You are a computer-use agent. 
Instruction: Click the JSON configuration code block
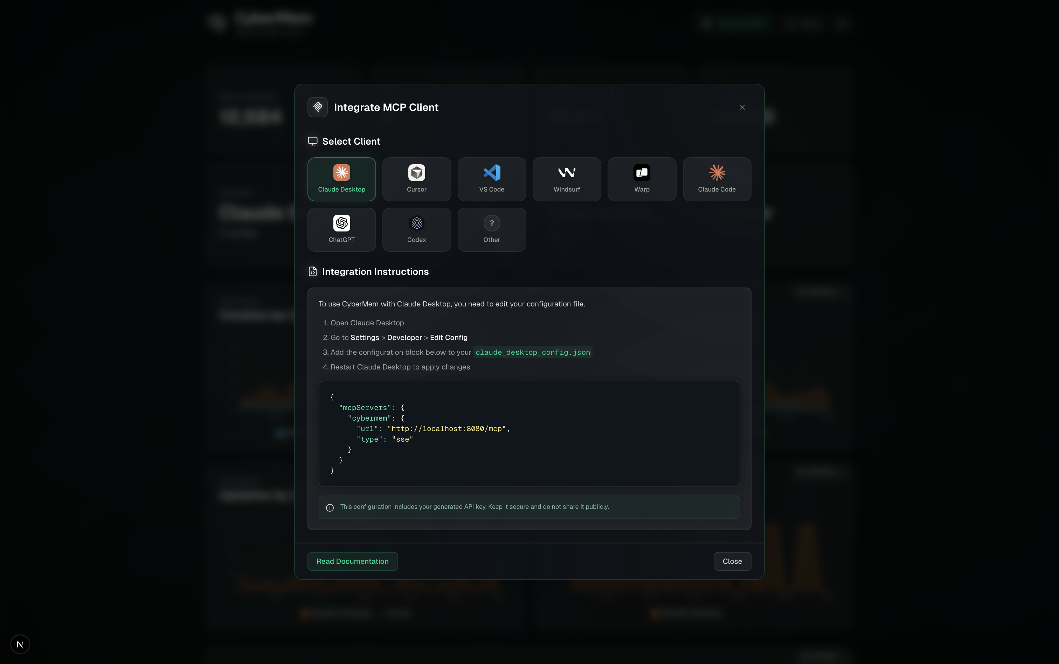528,434
